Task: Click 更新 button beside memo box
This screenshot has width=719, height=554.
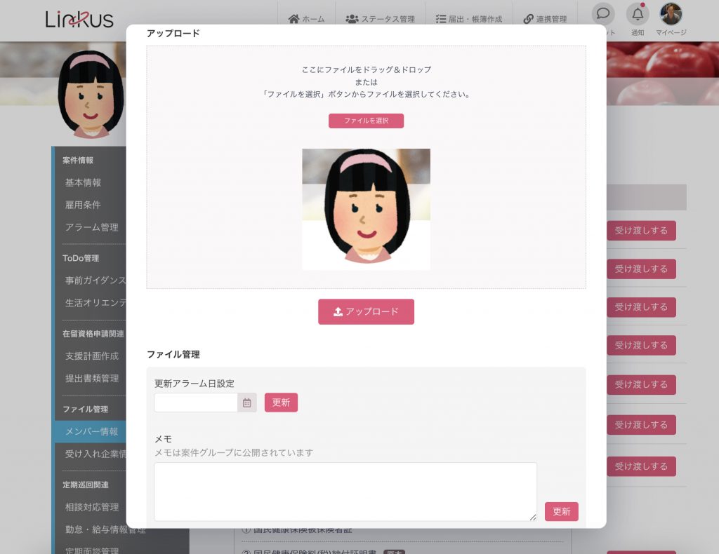Action: click(x=561, y=512)
